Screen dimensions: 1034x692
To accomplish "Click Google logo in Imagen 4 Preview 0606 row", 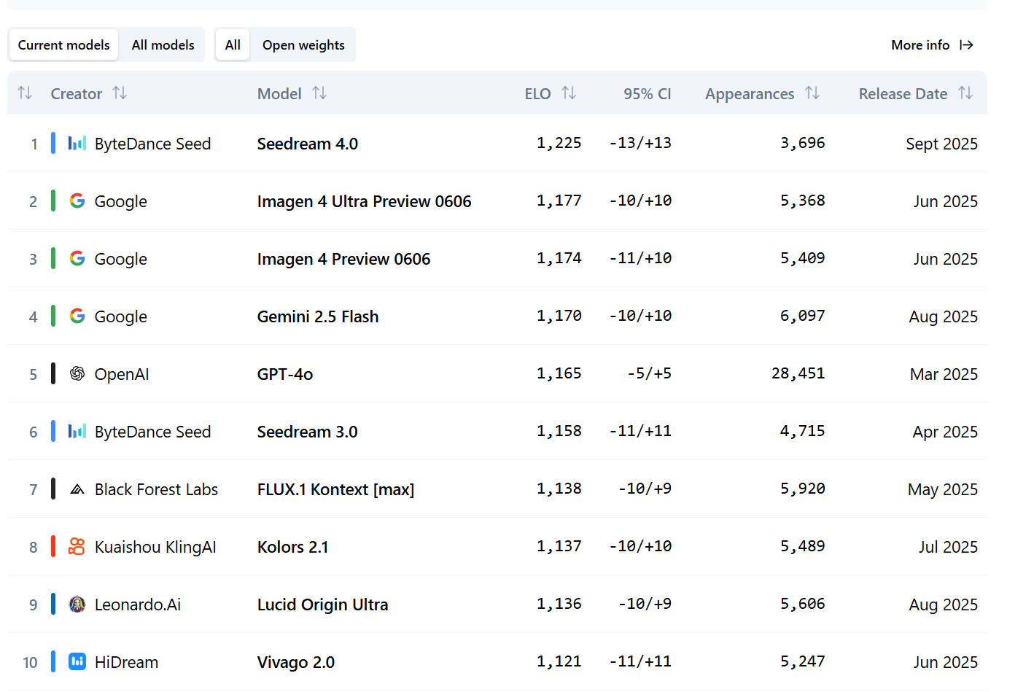I will 77,258.
